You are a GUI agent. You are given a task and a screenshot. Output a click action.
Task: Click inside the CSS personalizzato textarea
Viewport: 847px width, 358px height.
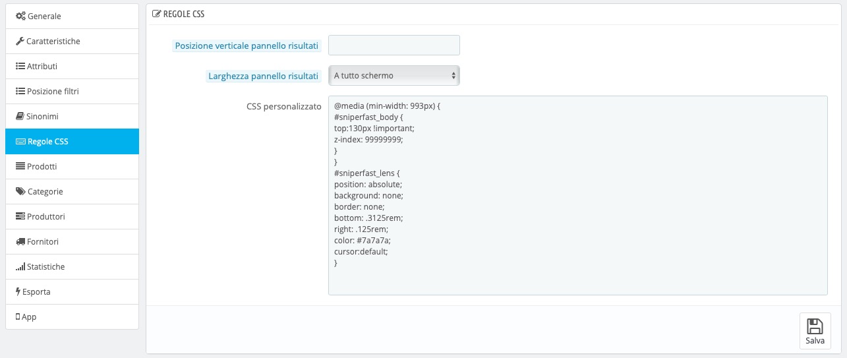point(577,195)
